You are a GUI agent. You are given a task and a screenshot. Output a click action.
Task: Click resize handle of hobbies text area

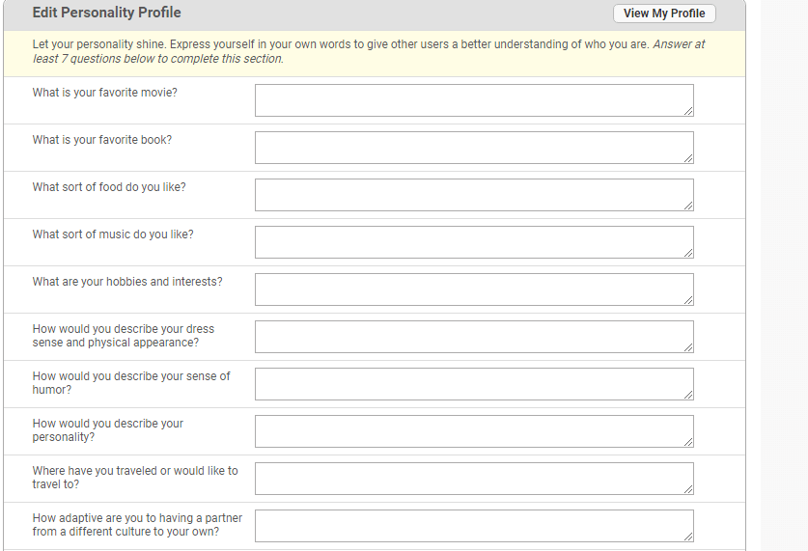688,301
